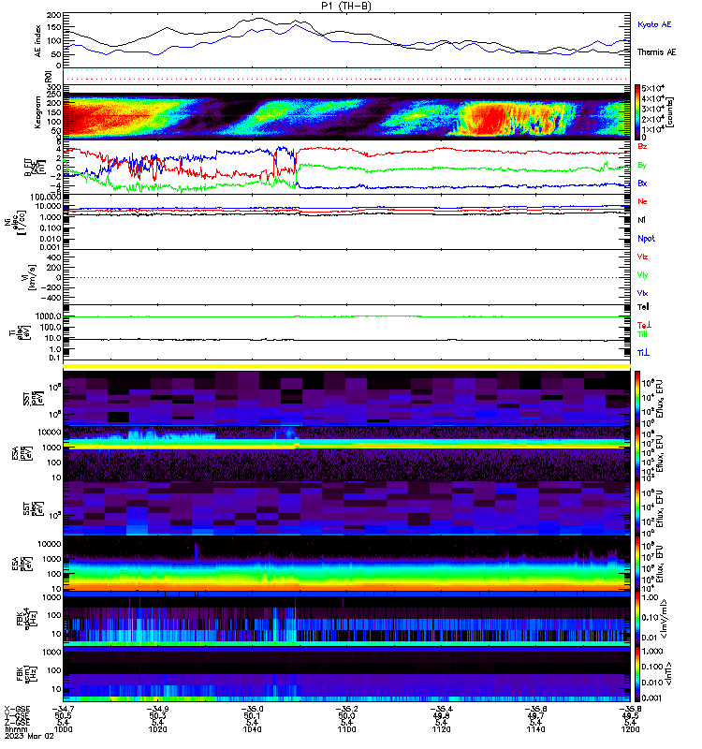Click the ESA ion energy spectrogram panel
The image size is (702, 749).
[346, 454]
